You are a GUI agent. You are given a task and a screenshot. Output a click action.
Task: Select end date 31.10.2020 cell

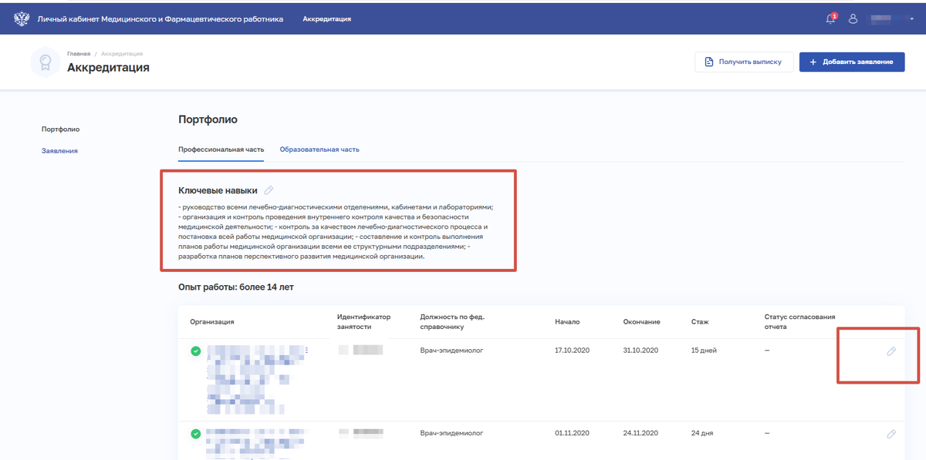[640, 351]
